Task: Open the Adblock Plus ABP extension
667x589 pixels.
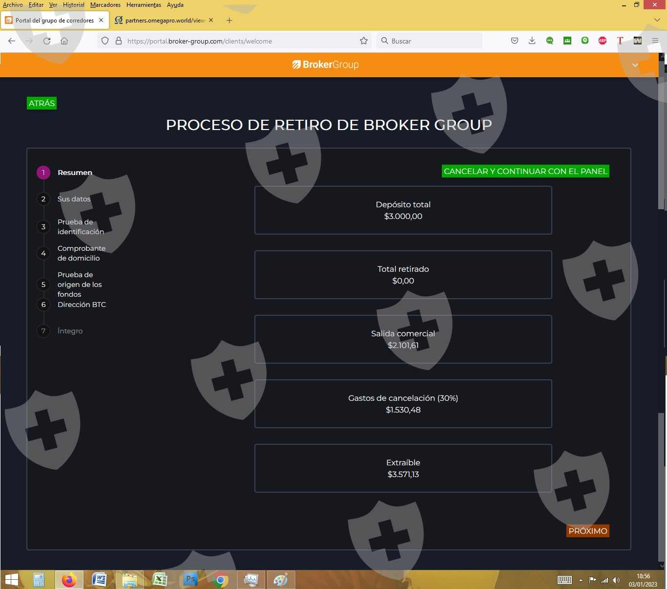Action: (603, 41)
